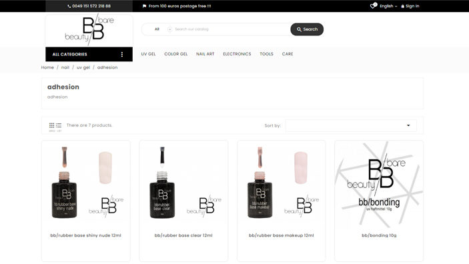469x264 pixels.
Task: Open the ELECTRONICS menu
Action: [x=237, y=54]
